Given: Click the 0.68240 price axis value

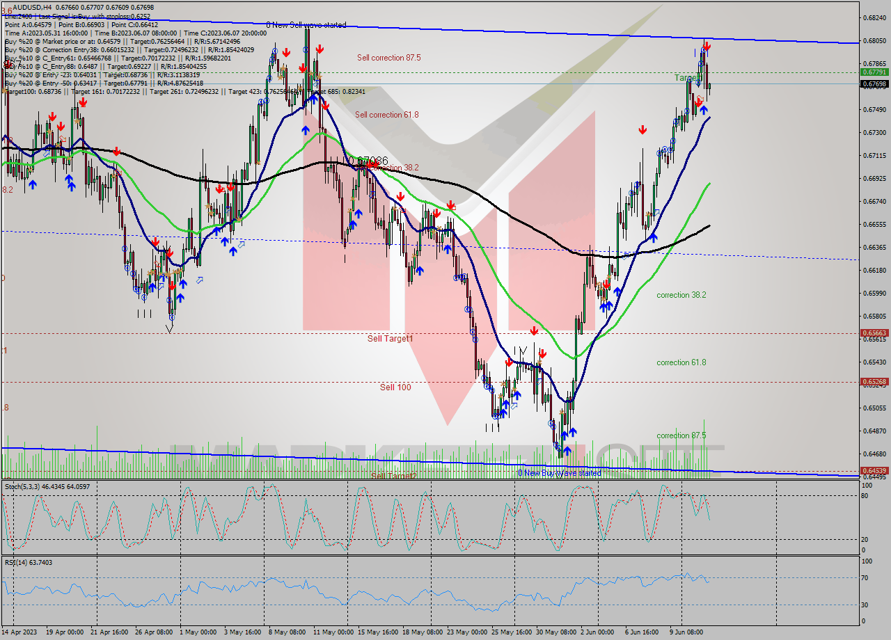Looking at the screenshot, I should 874,17.
